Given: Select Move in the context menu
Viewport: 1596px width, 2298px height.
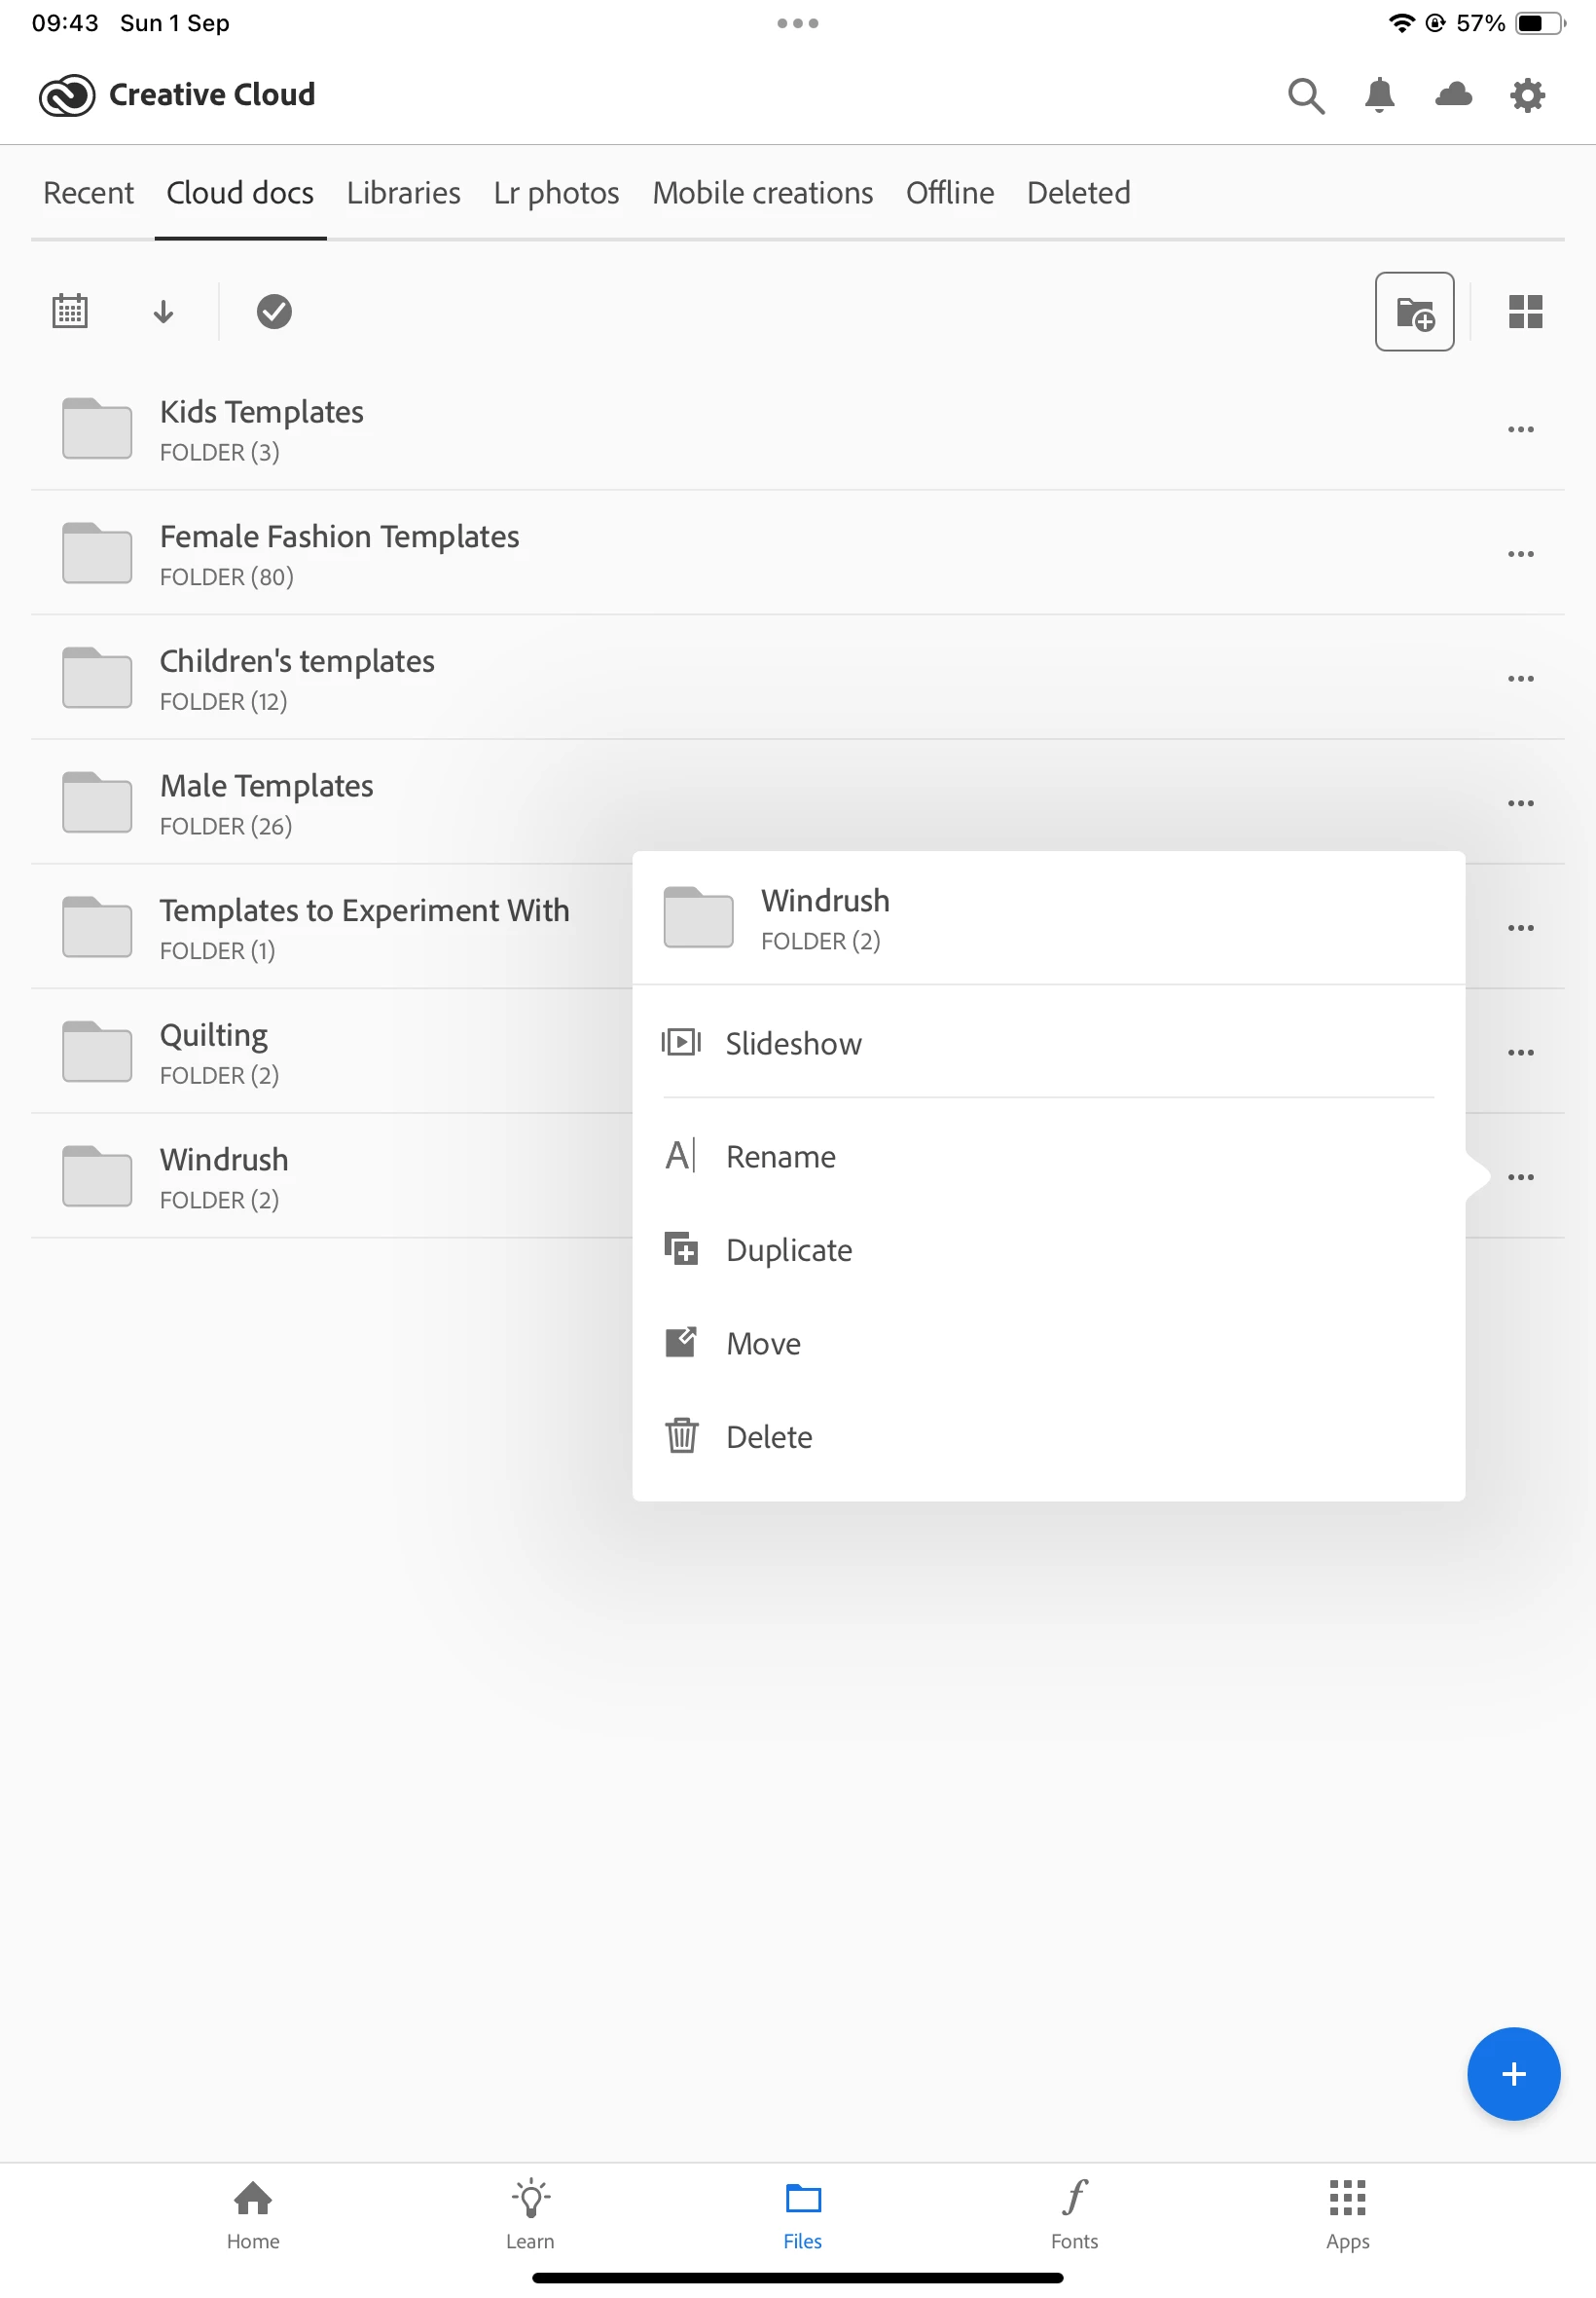Looking at the screenshot, I should pyautogui.click(x=1048, y=1344).
